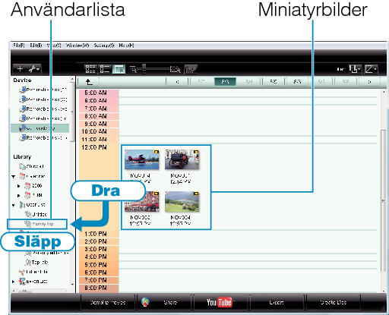Screen dimensions: 389x315
Task: Switch to thumbnail grid view icon
Action: pyautogui.click(x=90, y=69)
